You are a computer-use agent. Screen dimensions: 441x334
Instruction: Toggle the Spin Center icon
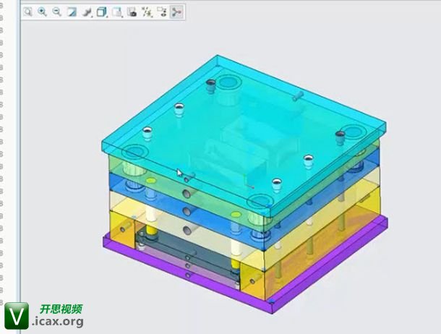click(176, 12)
